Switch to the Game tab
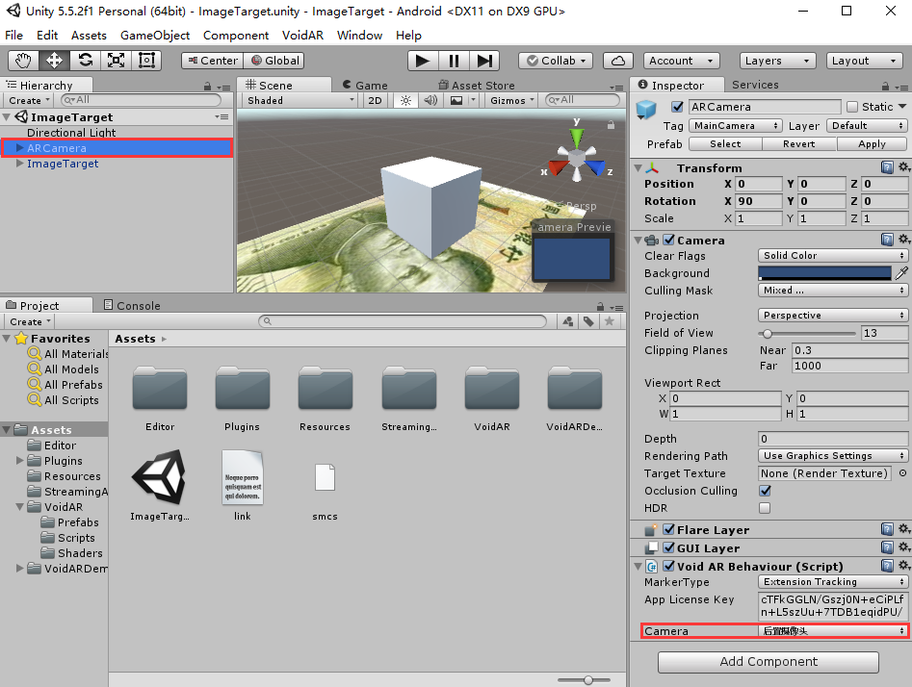 coord(365,86)
